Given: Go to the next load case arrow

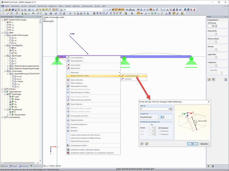Looking at the screenshot, I should click(110, 10).
